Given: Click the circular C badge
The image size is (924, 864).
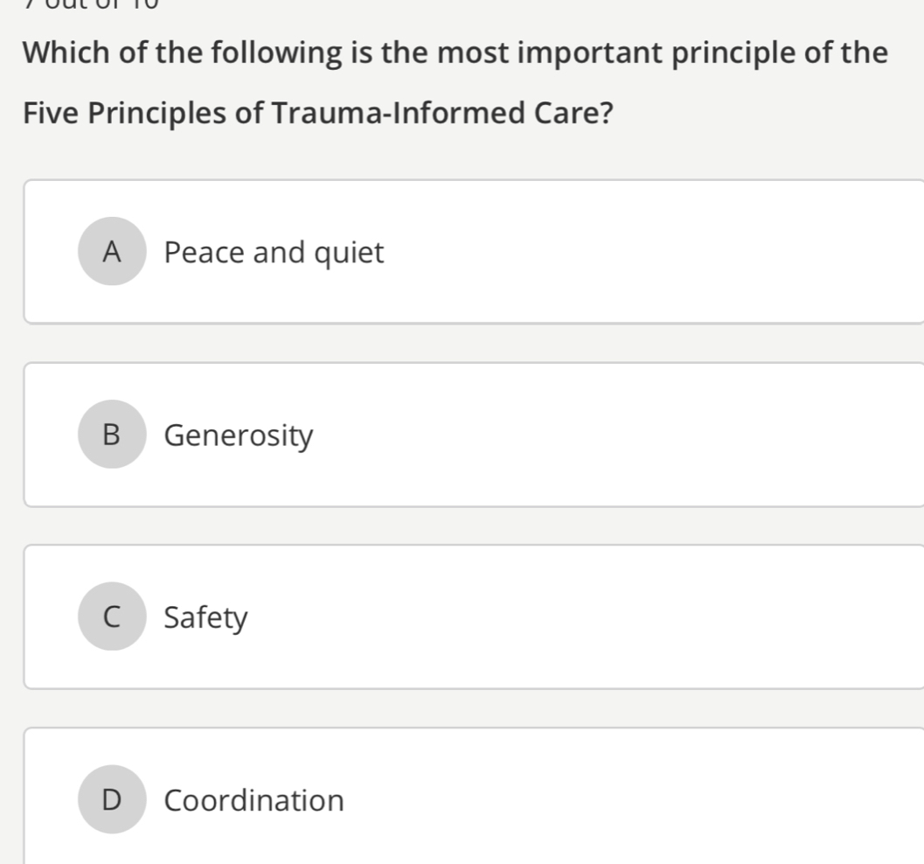Looking at the screenshot, I should pyautogui.click(x=112, y=617).
